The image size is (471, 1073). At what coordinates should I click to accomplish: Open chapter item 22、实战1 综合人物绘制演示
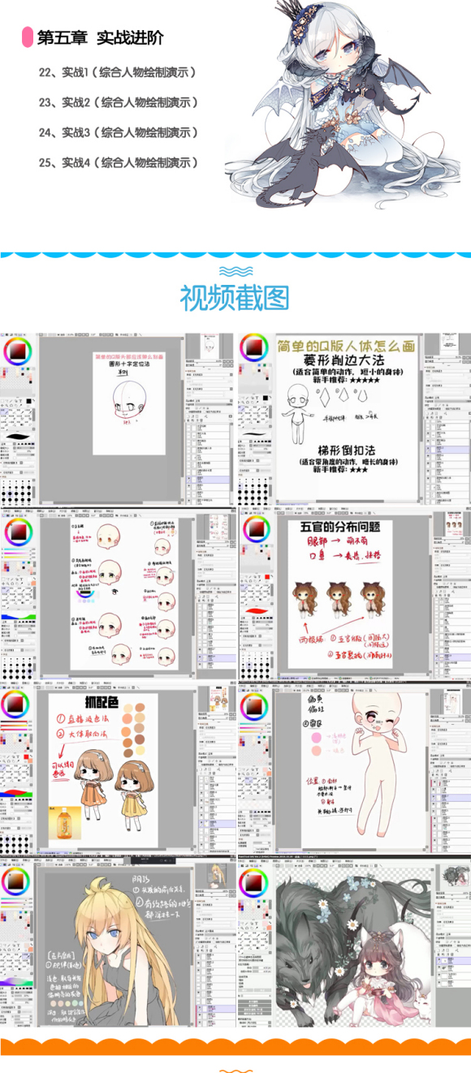pos(118,72)
